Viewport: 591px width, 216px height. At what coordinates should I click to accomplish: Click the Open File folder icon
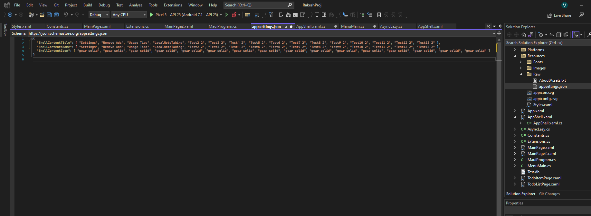pyautogui.click(x=42, y=15)
